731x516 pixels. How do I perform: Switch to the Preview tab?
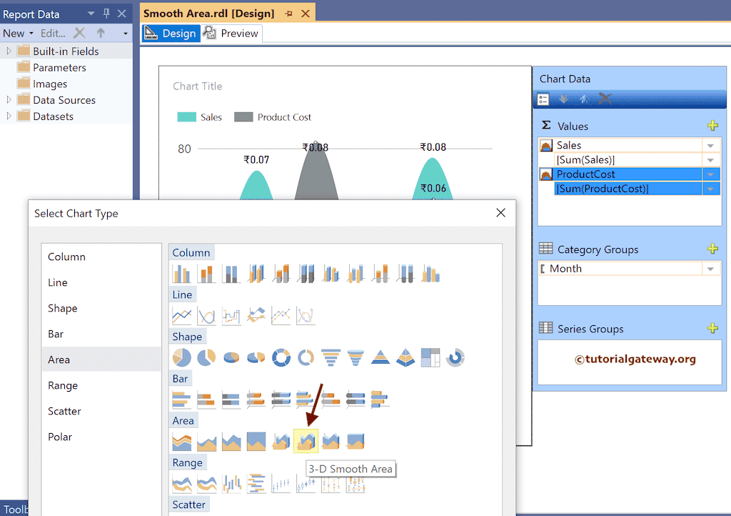click(x=231, y=33)
